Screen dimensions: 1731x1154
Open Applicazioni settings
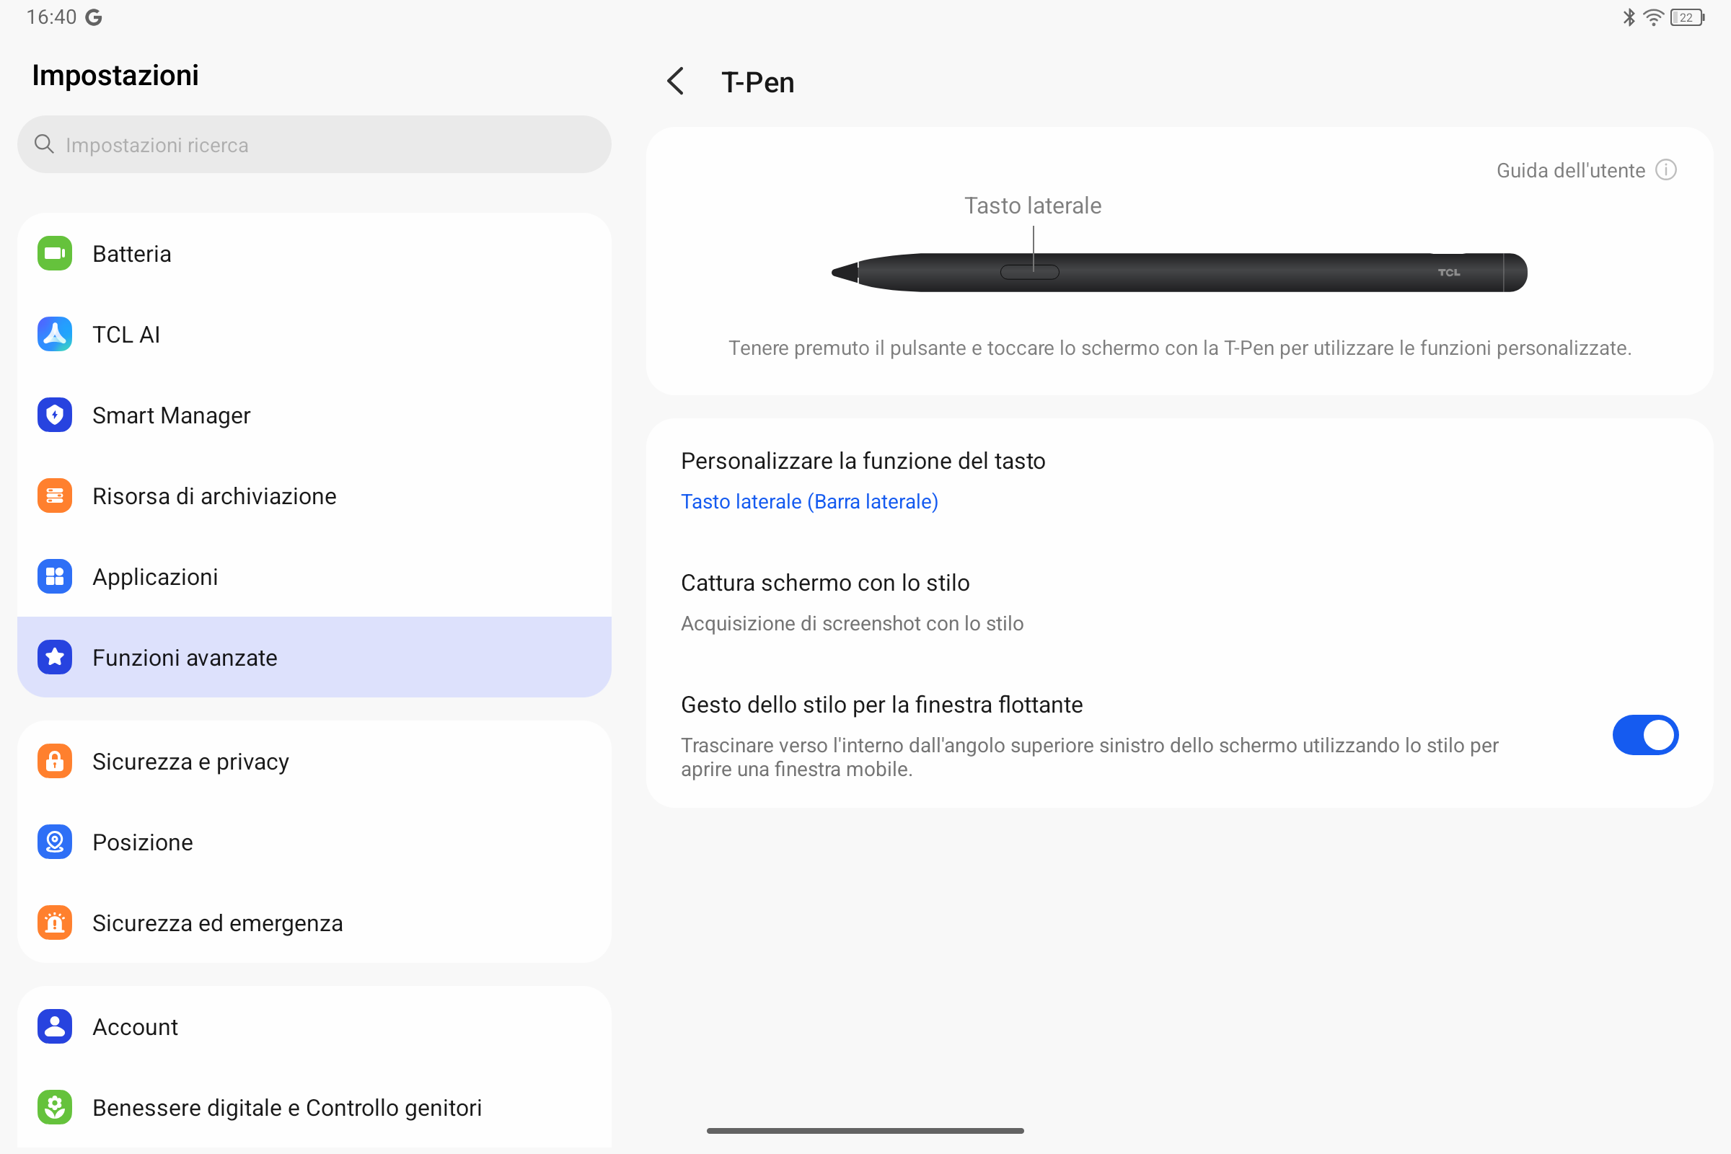click(314, 577)
